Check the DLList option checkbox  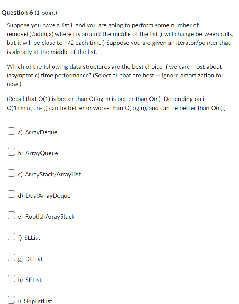(11, 257)
